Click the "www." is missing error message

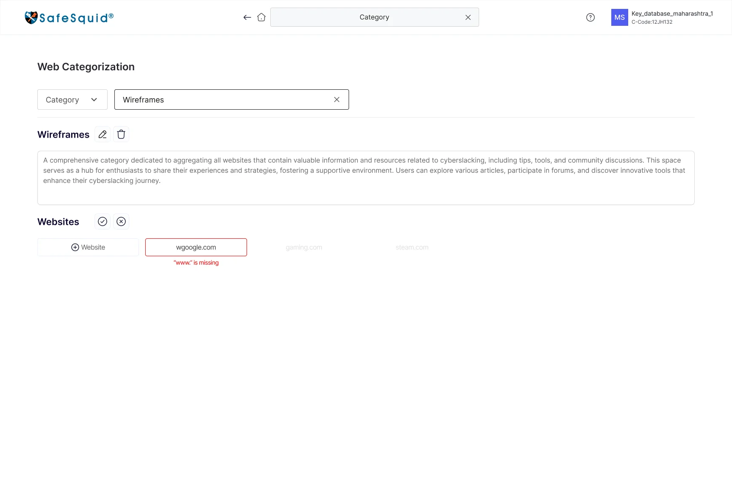tap(196, 263)
